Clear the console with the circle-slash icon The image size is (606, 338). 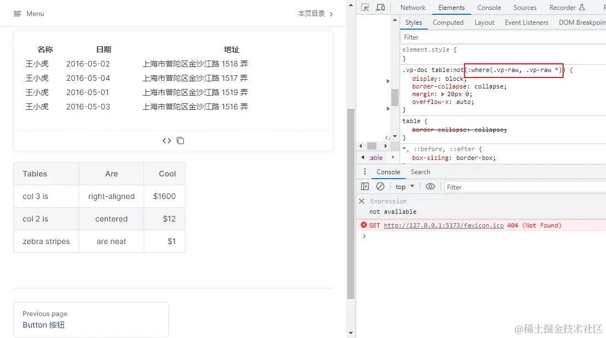pyautogui.click(x=380, y=187)
